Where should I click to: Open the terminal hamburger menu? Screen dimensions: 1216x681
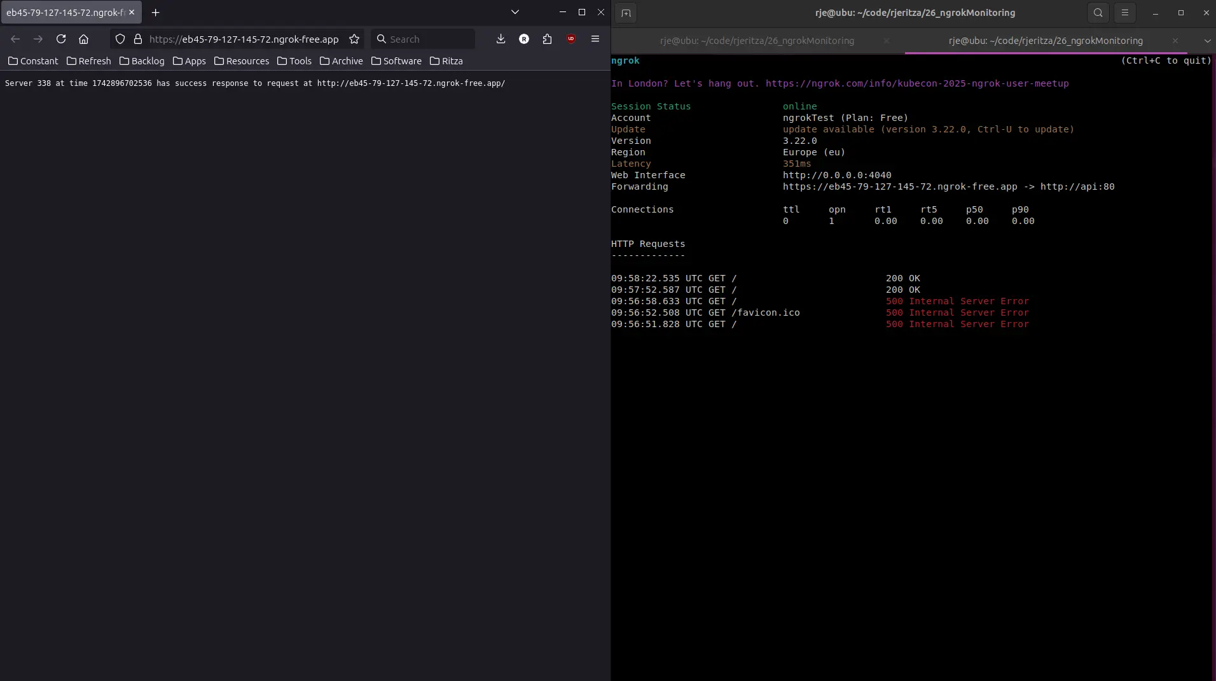[x=1125, y=13]
